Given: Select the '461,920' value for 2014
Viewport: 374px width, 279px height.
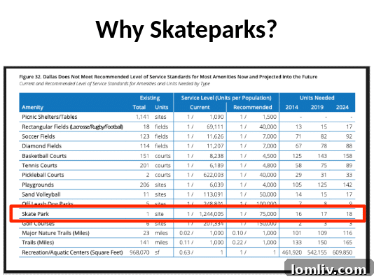Looking at the screenshot, I should [292, 252].
